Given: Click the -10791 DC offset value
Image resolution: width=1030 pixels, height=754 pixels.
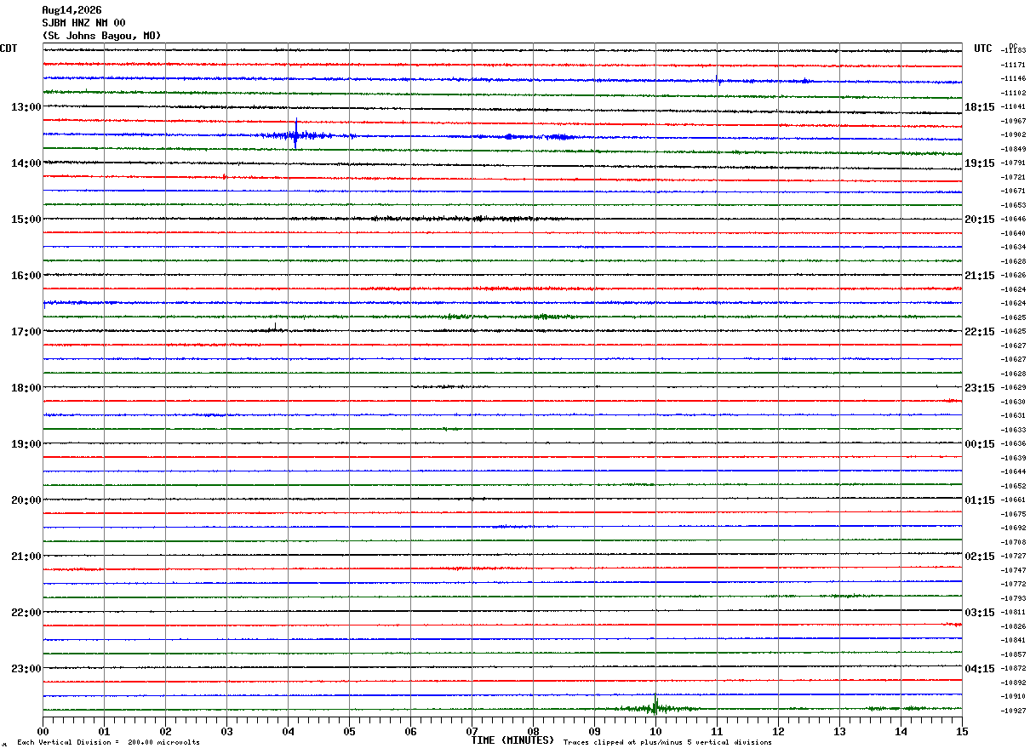Looking at the screenshot, I should click(x=1013, y=163).
